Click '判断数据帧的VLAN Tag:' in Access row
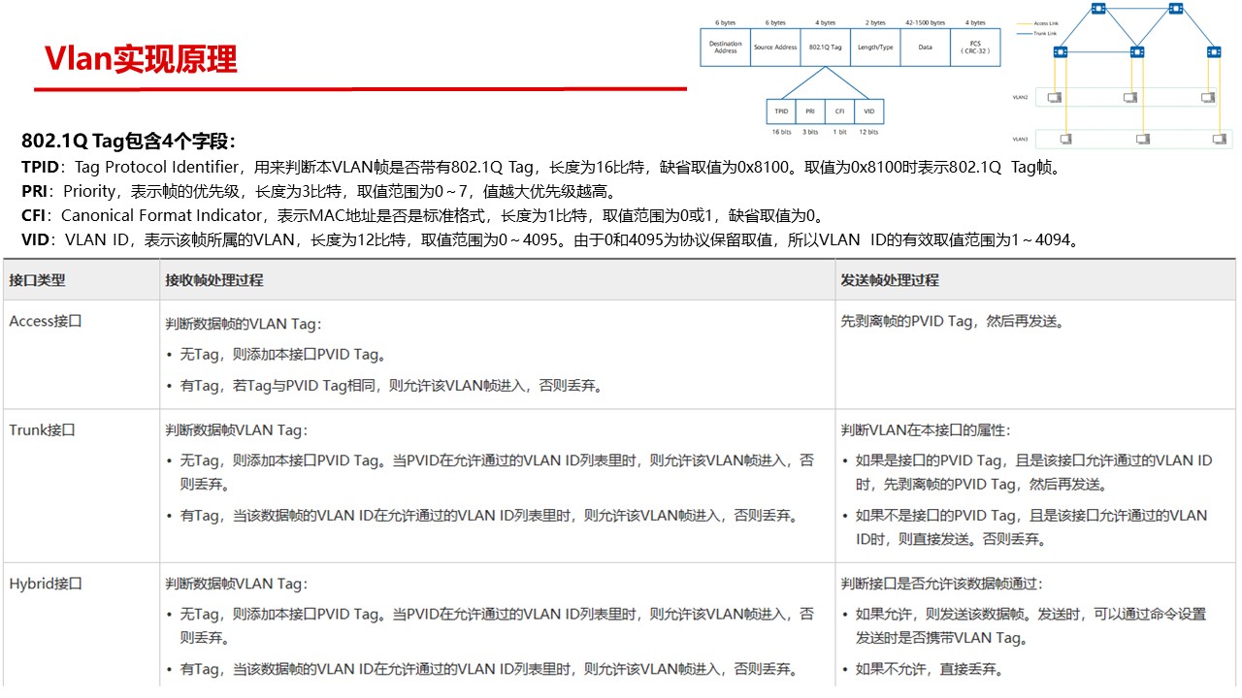 (x=243, y=324)
